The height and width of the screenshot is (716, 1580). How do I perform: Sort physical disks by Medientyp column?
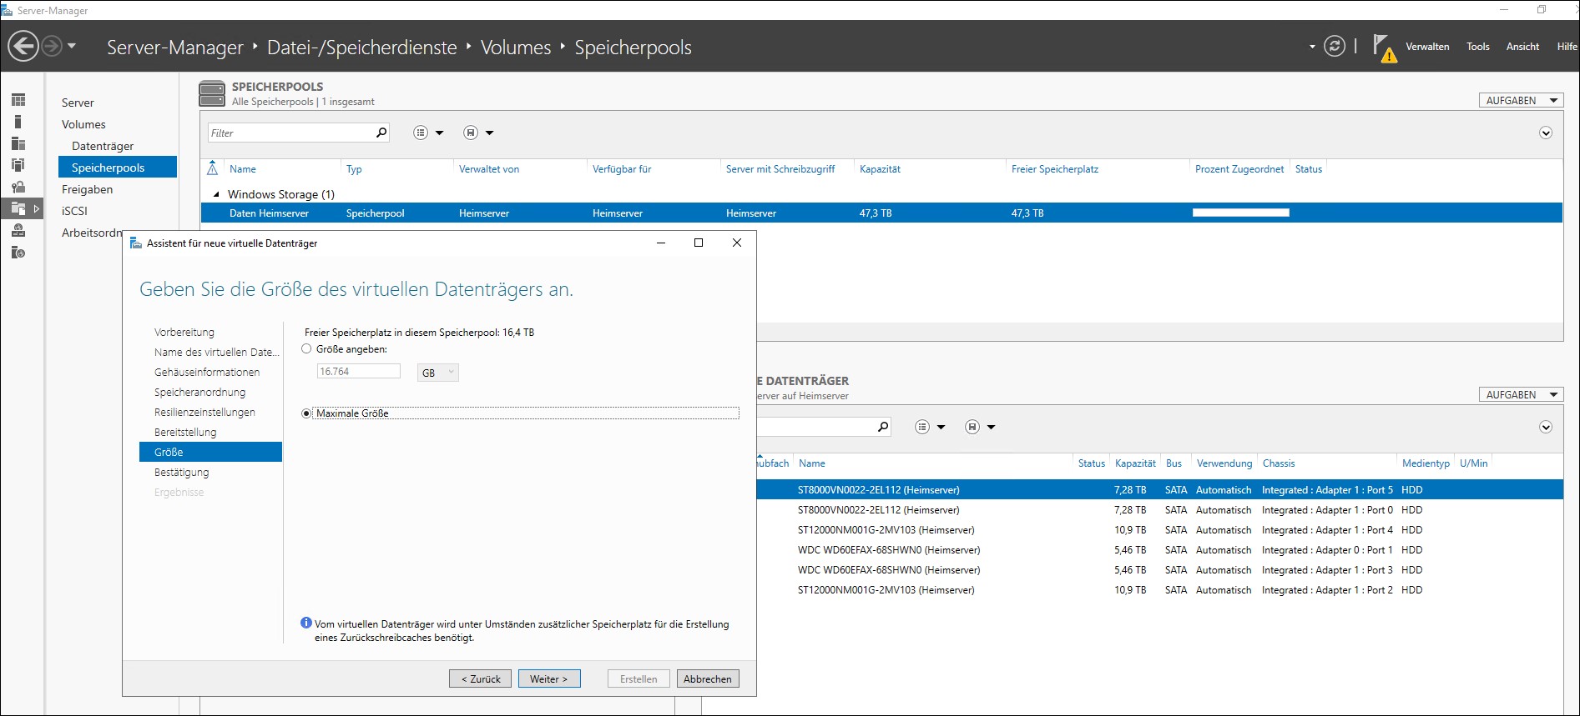(x=1426, y=463)
